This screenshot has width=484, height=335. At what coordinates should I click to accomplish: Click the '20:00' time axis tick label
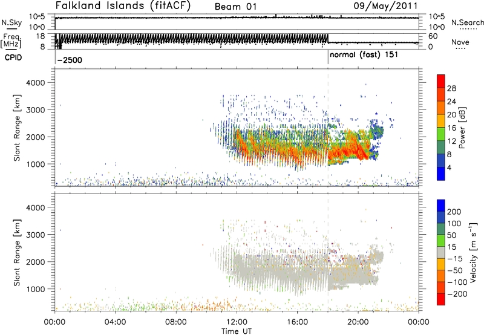[x=358, y=322]
